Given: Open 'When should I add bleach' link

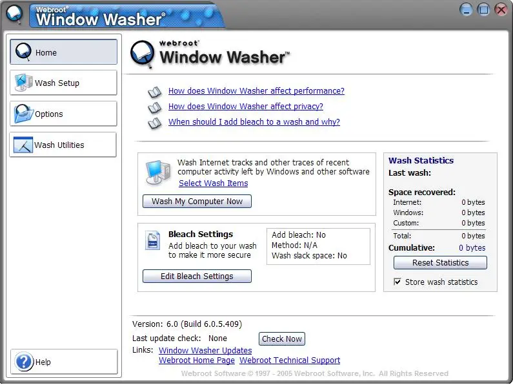Looking at the screenshot, I should (x=254, y=122).
